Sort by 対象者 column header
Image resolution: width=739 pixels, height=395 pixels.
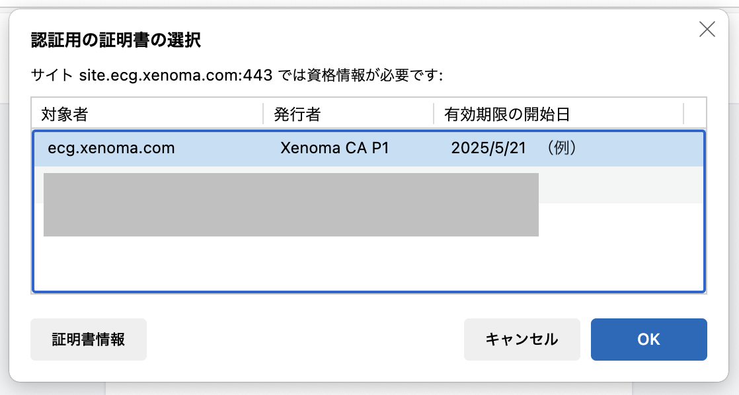click(x=65, y=114)
